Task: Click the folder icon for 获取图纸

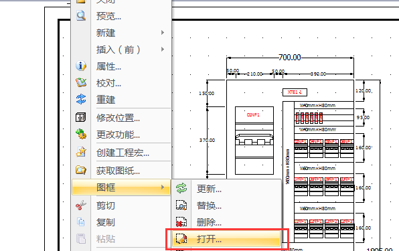Action: tap(81, 170)
